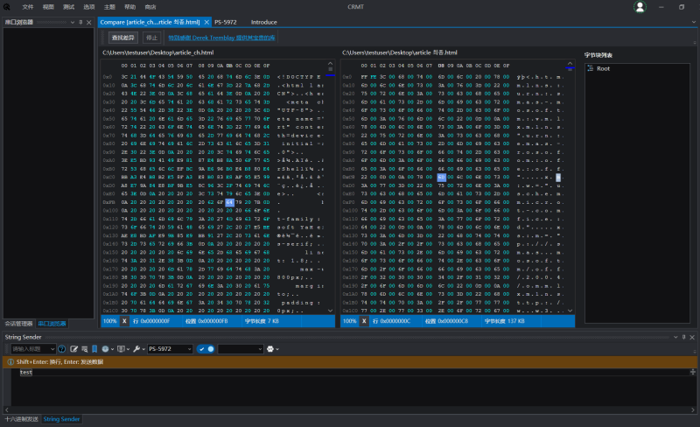Screen dimensions: 700x427
Task: Open the PS-5972 port dropdown
Action: point(189,349)
